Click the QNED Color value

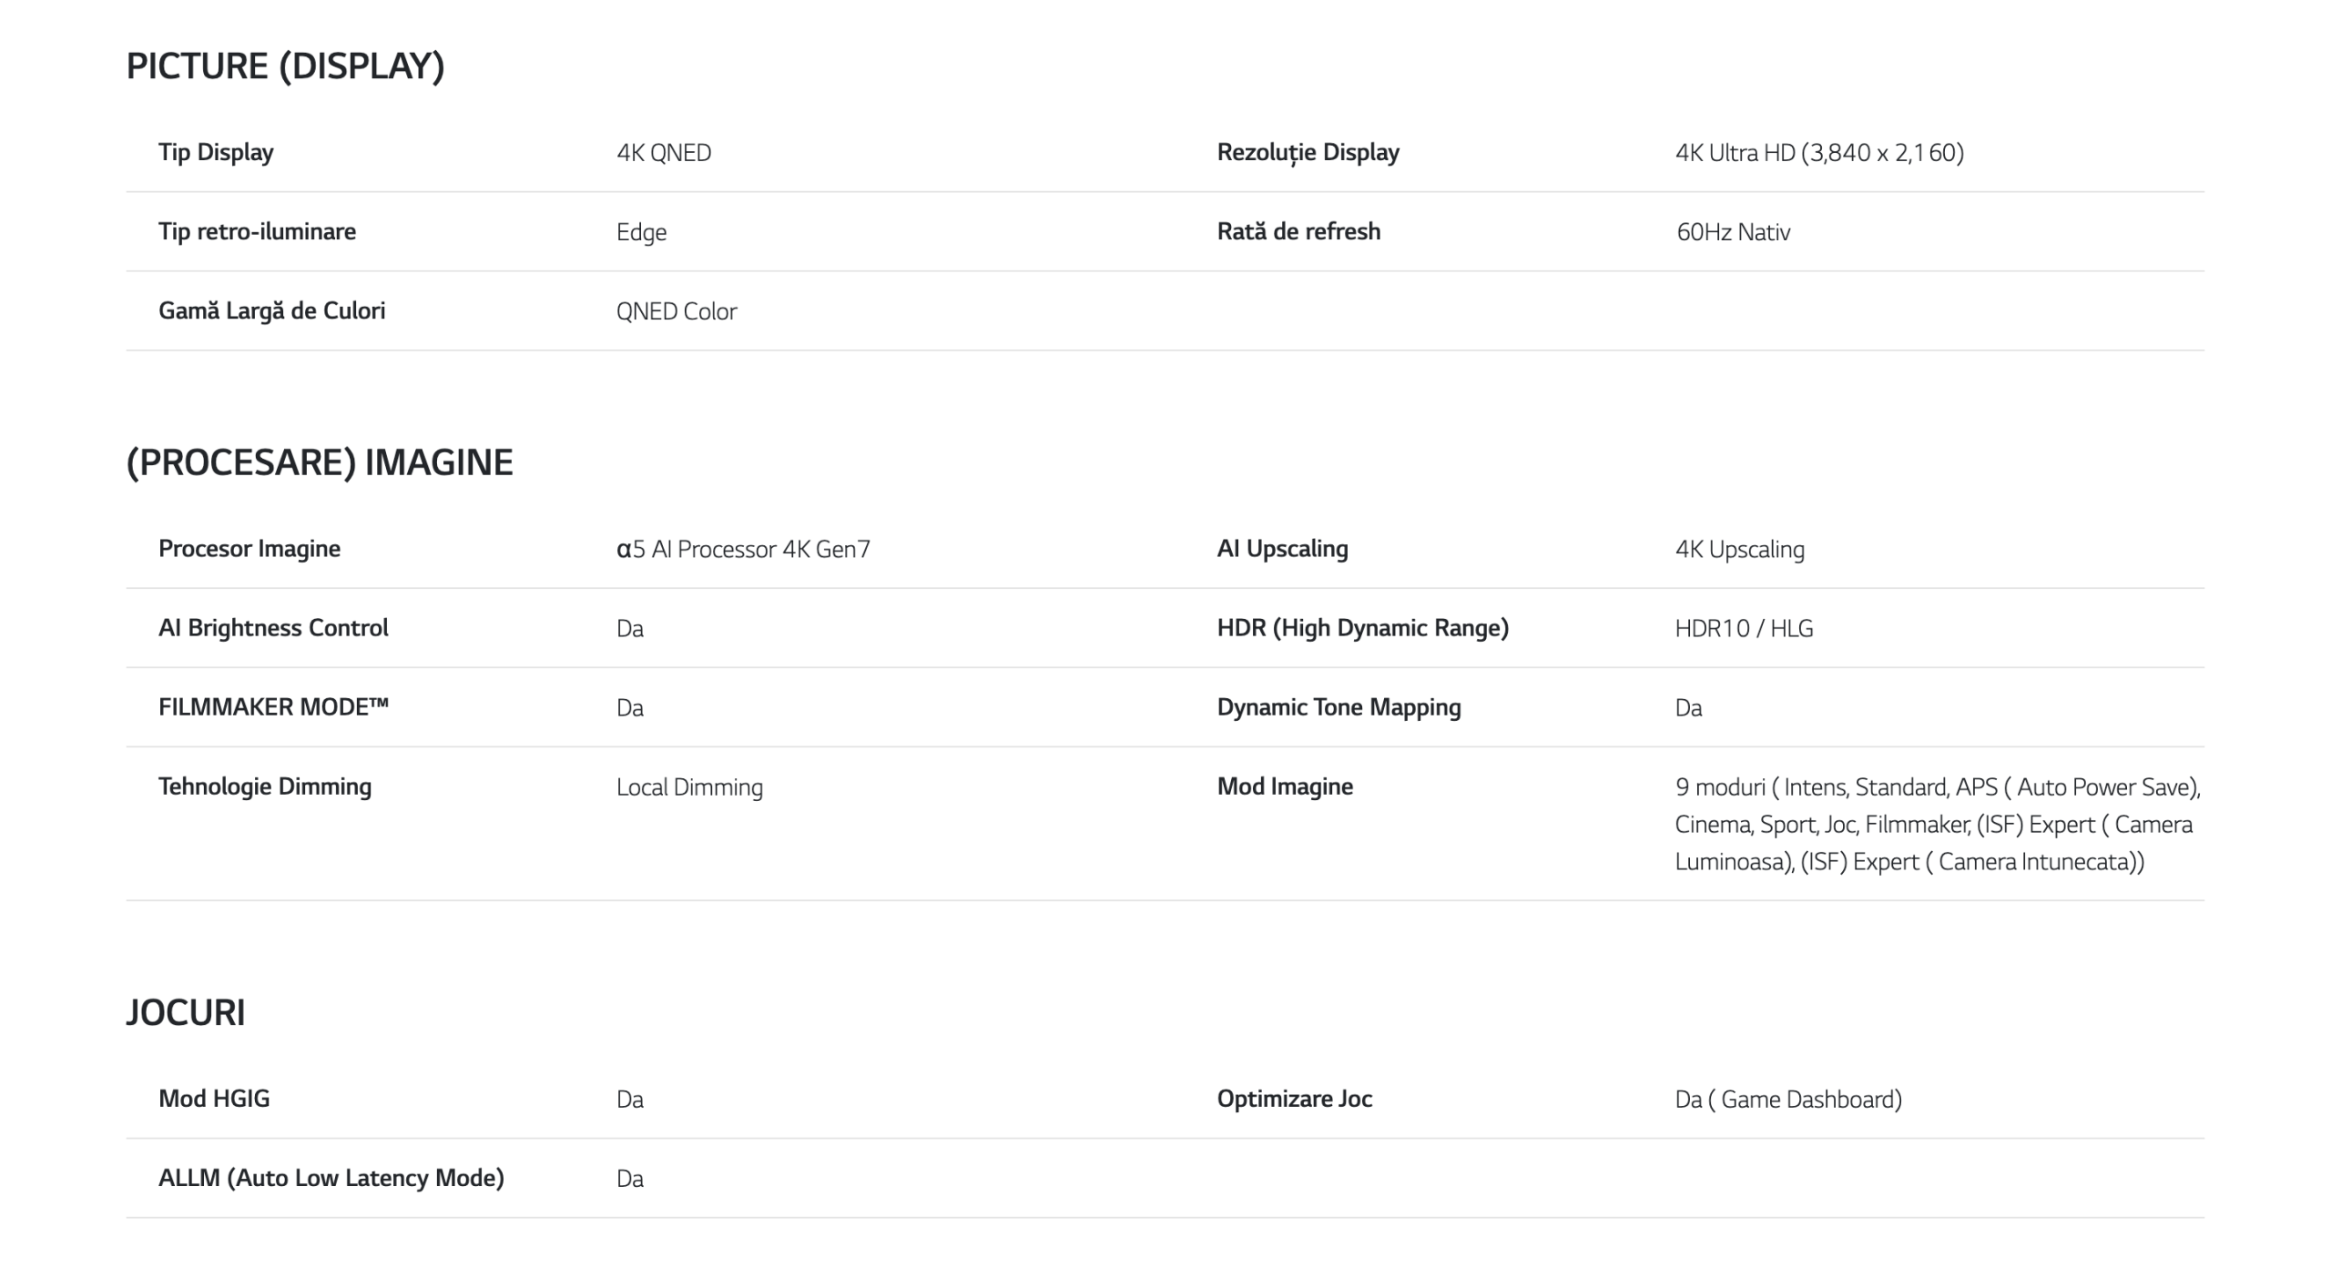(677, 311)
